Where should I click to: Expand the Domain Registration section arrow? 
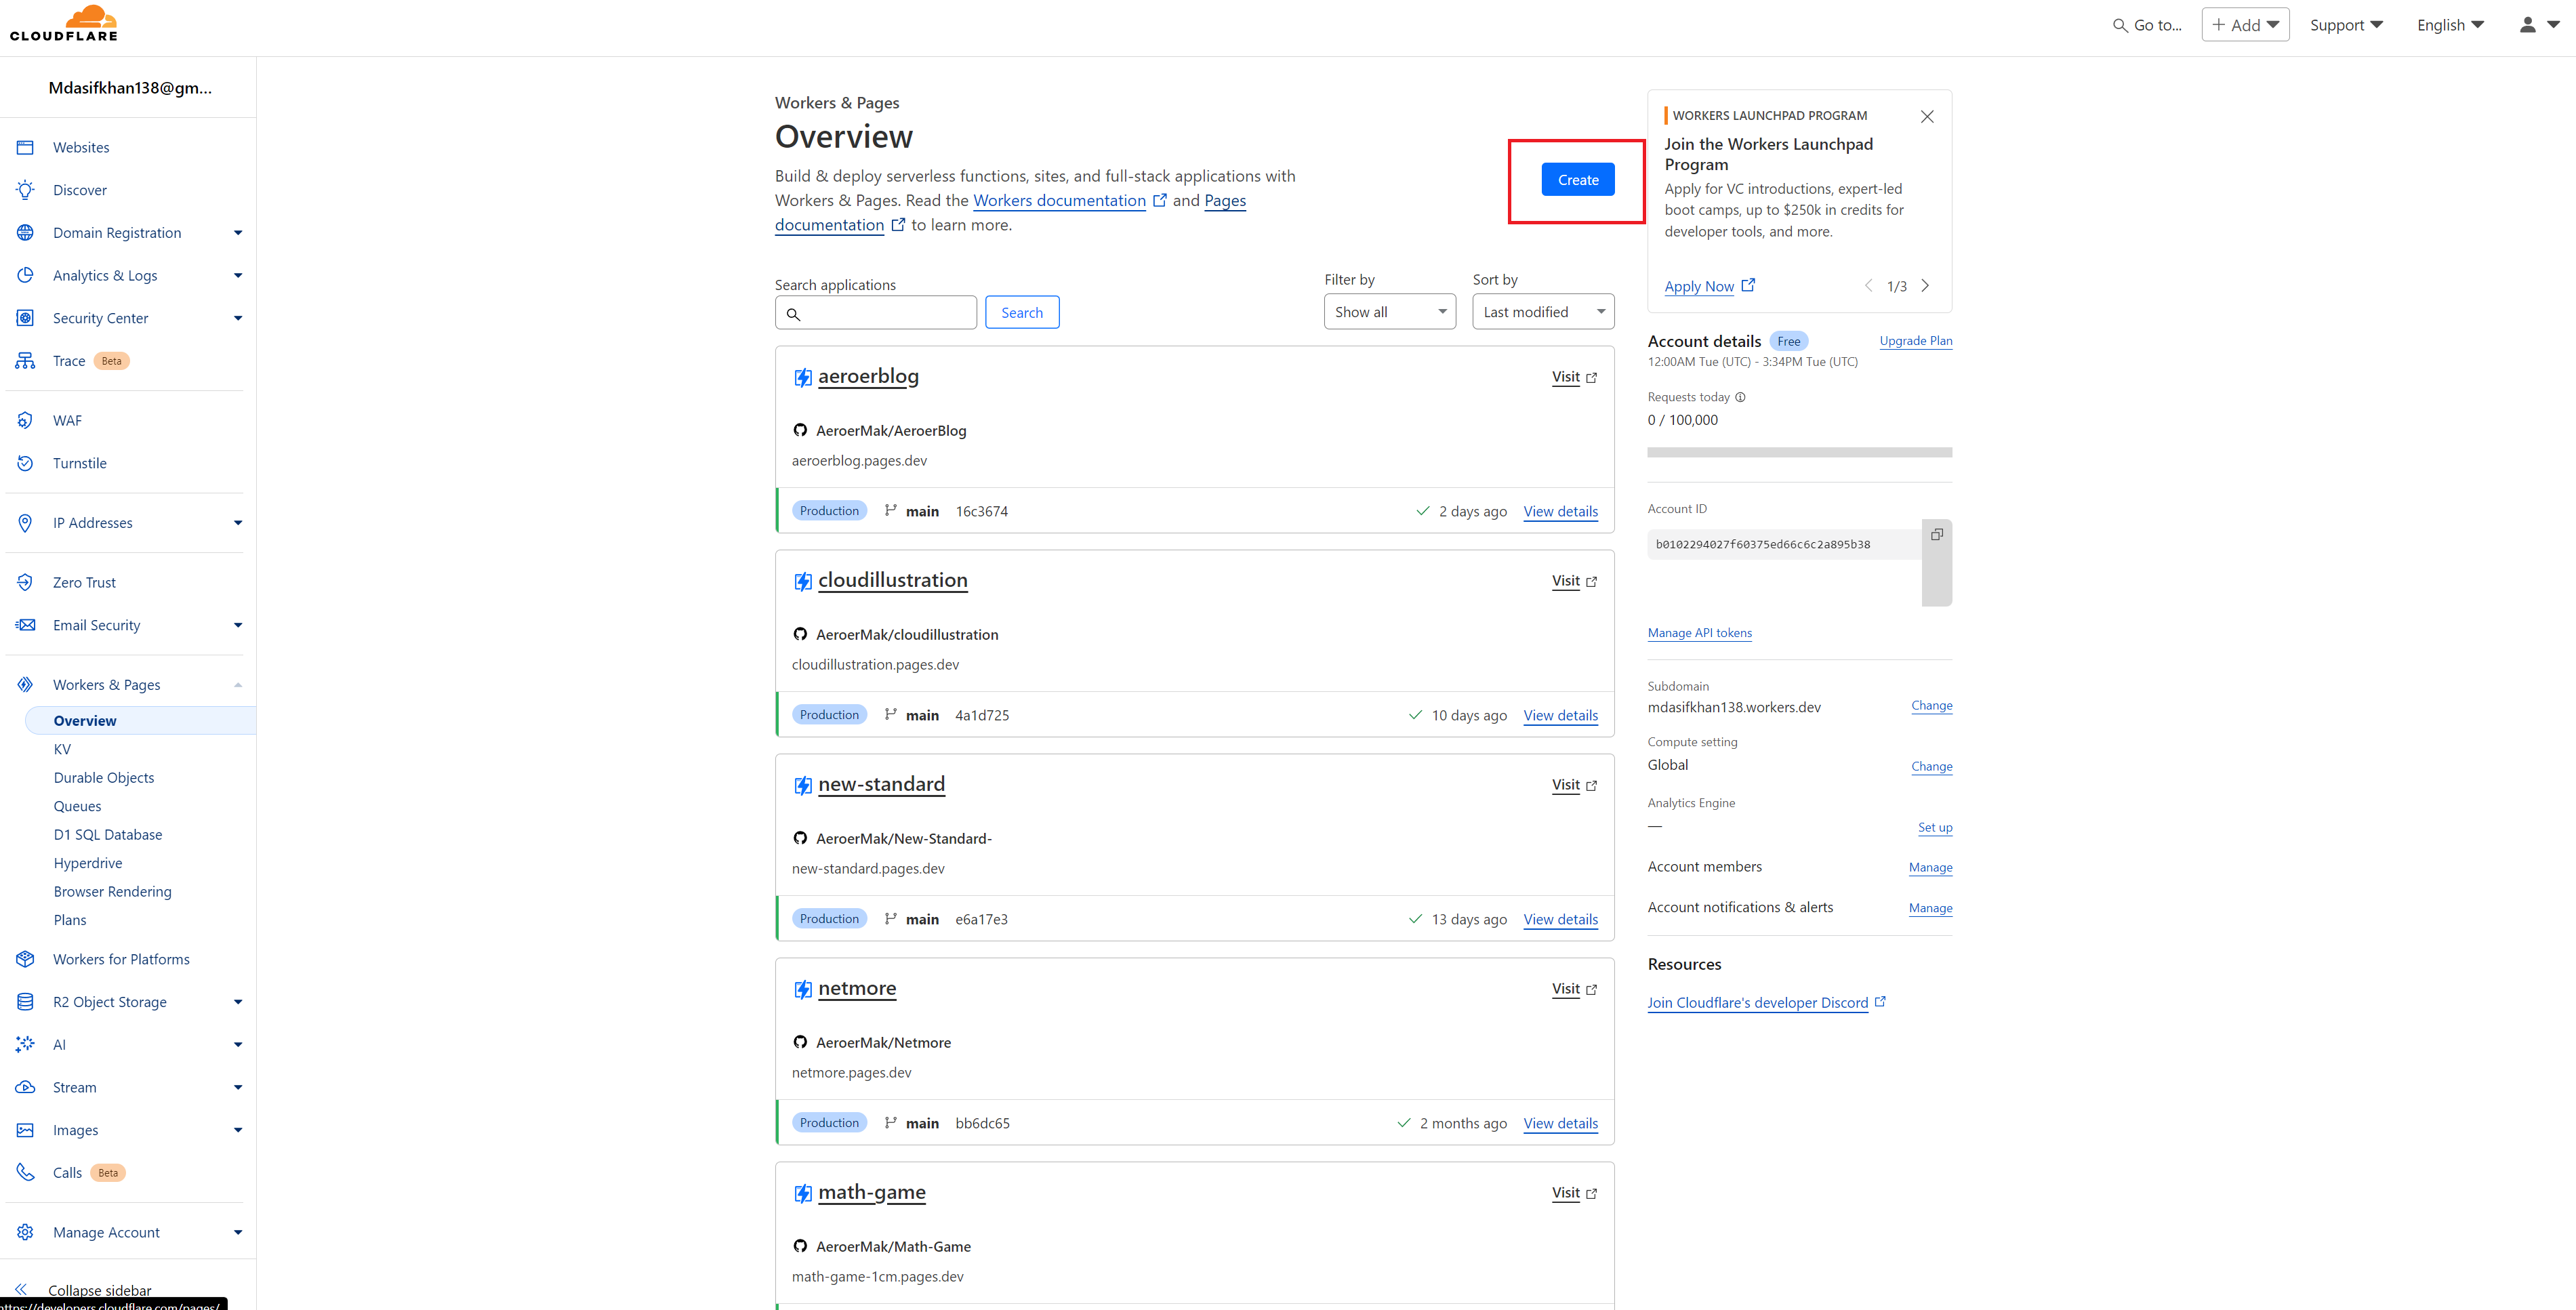[238, 233]
